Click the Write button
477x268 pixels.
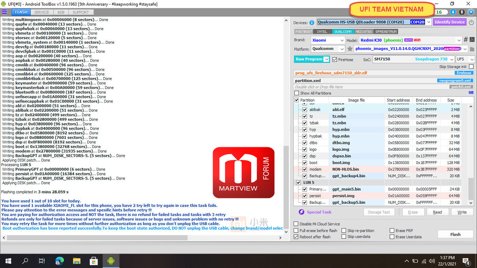point(462,212)
